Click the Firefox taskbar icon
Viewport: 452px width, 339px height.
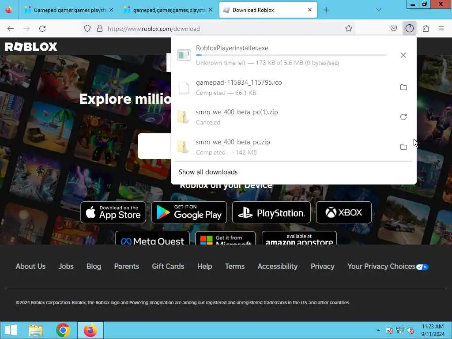90,330
